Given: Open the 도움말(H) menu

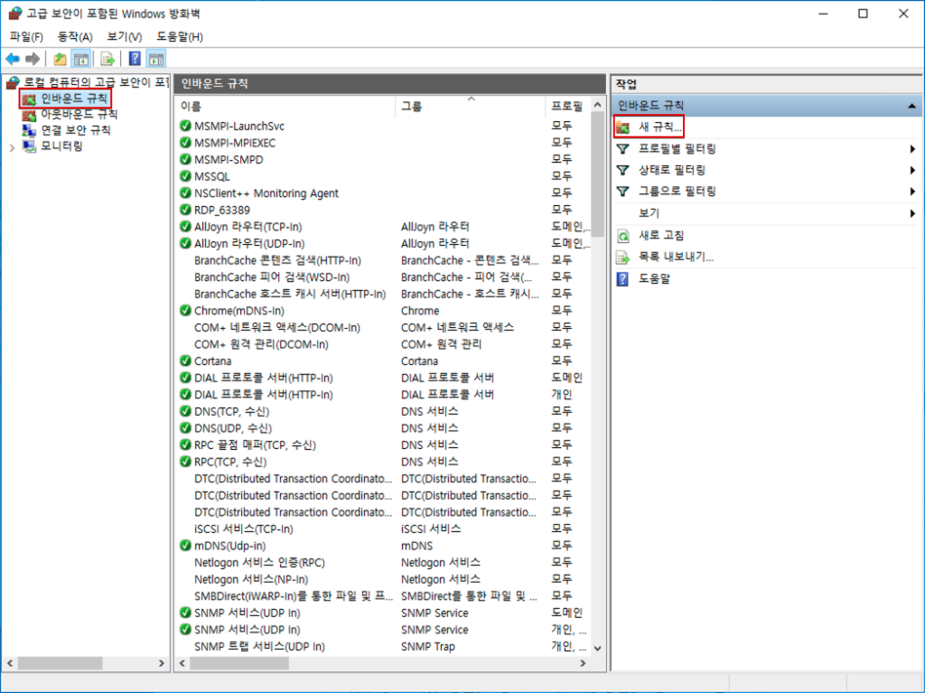Looking at the screenshot, I should tap(180, 37).
